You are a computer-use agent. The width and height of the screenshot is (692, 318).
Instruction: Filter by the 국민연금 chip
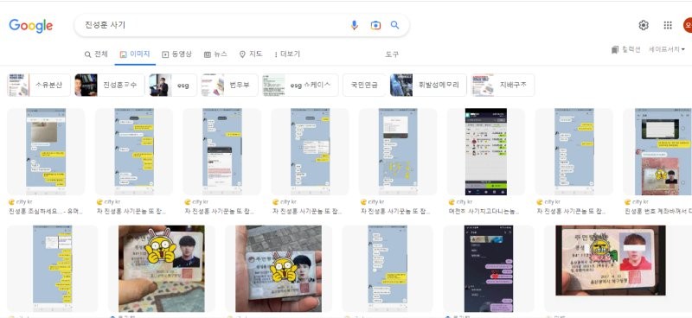(364, 86)
